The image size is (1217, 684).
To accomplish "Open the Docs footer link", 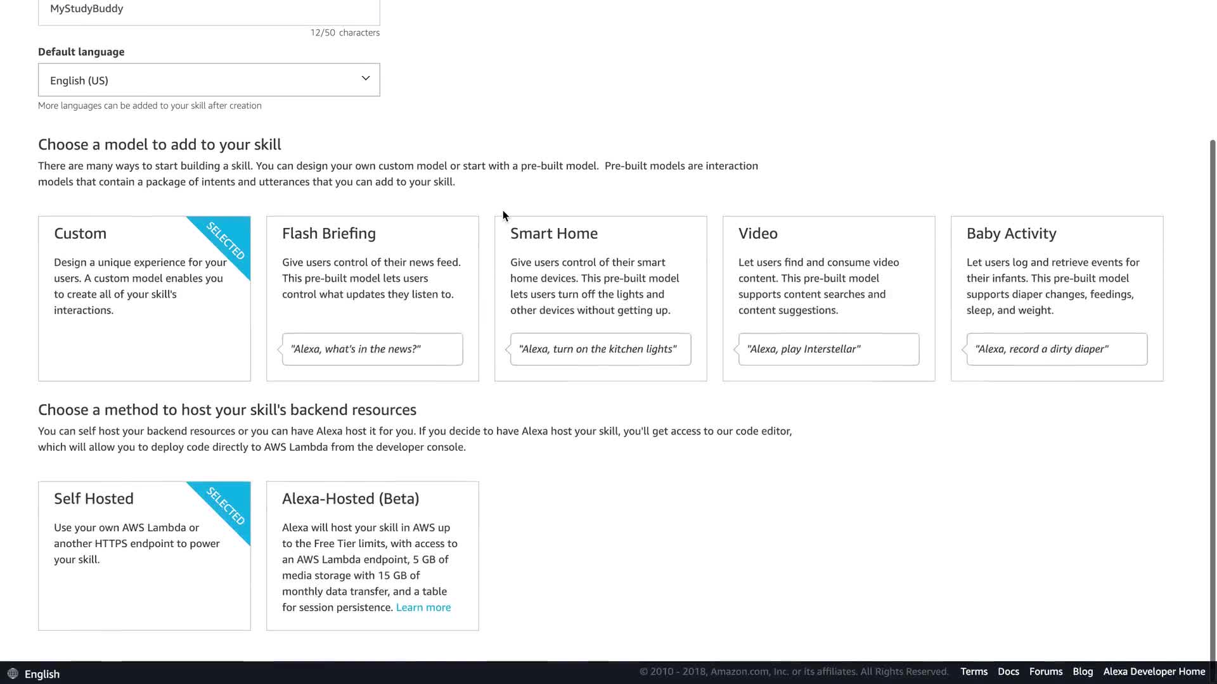I will 1008,671.
